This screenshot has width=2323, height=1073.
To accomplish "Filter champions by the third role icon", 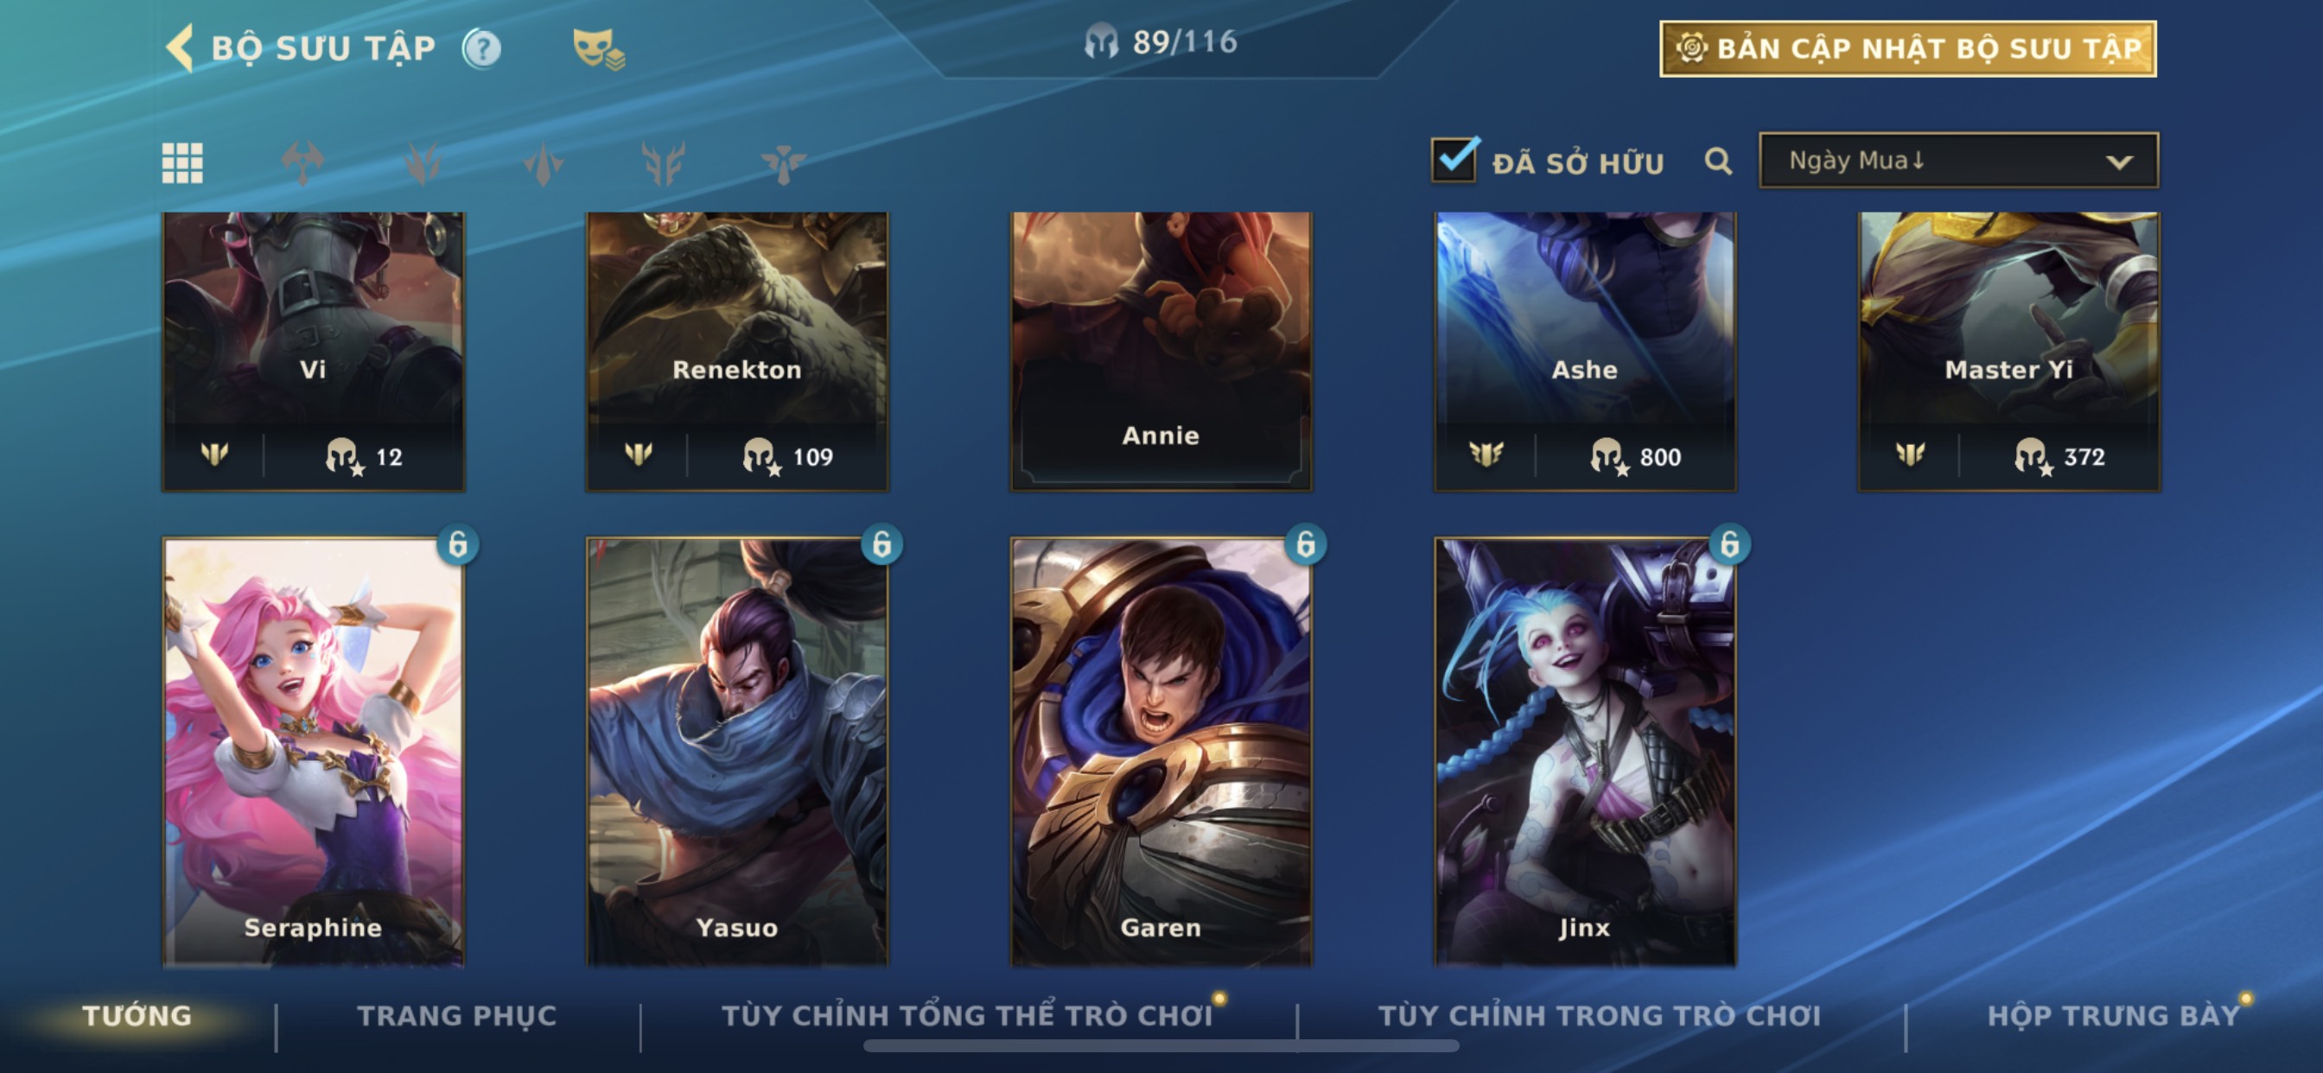I will tap(543, 163).
